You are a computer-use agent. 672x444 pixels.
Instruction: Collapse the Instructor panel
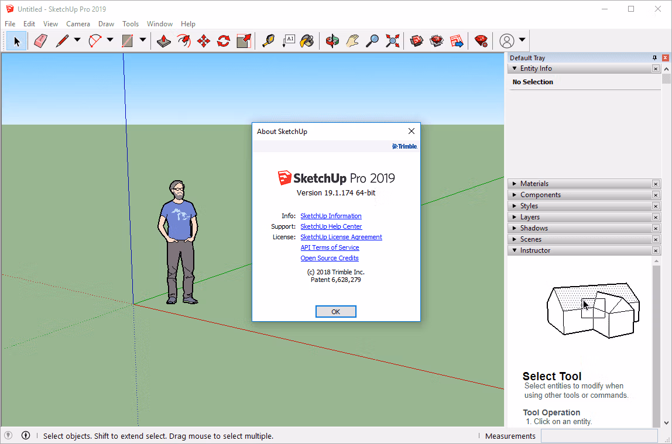515,250
